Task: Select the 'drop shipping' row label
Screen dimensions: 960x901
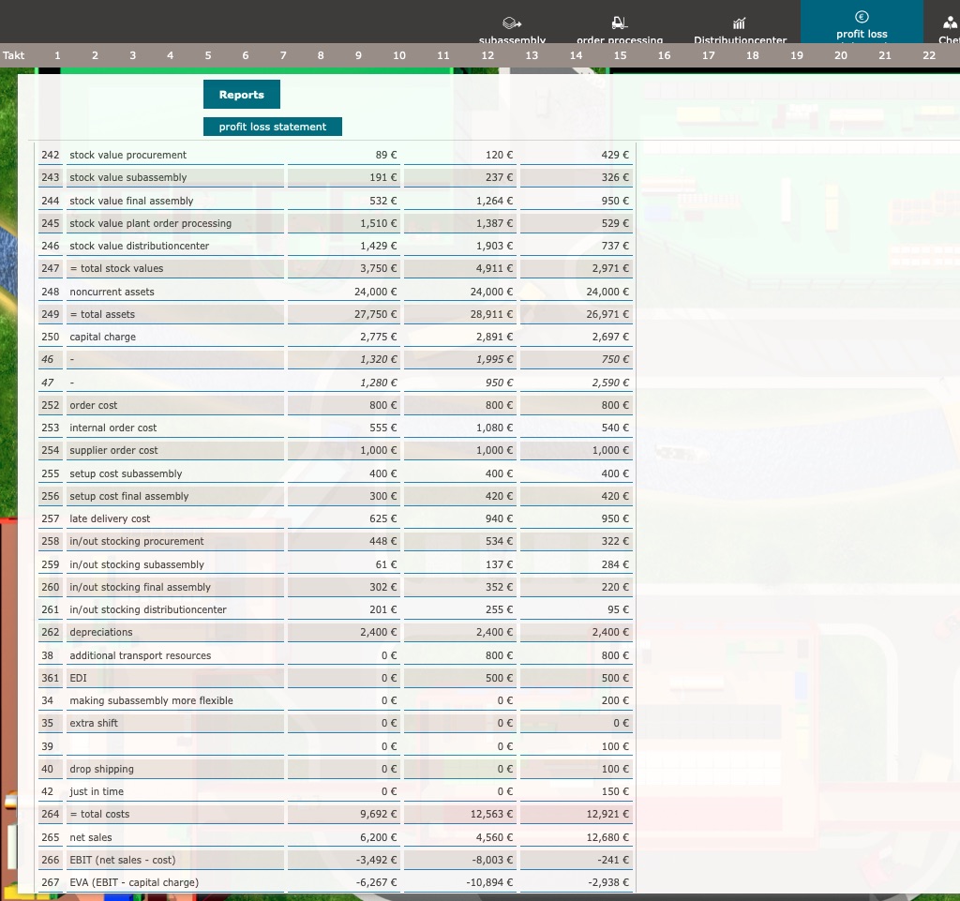Action: [101, 769]
